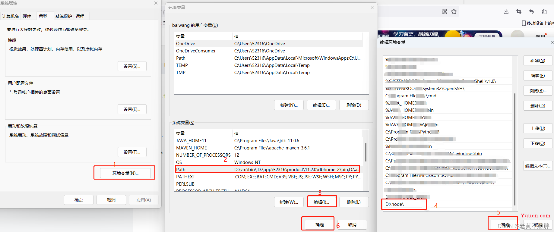The height and width of the screenshot is (232, 554).
Task: Open the 系统保护 tab
Action: 64,16
